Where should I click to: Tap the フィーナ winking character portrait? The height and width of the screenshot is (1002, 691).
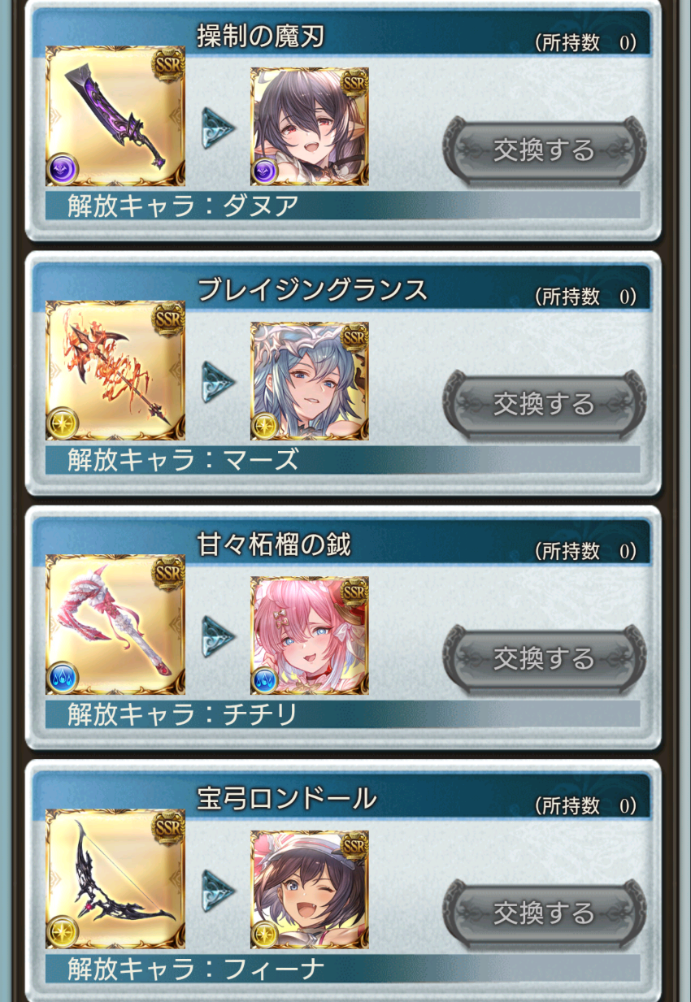(x=310, y=890)
